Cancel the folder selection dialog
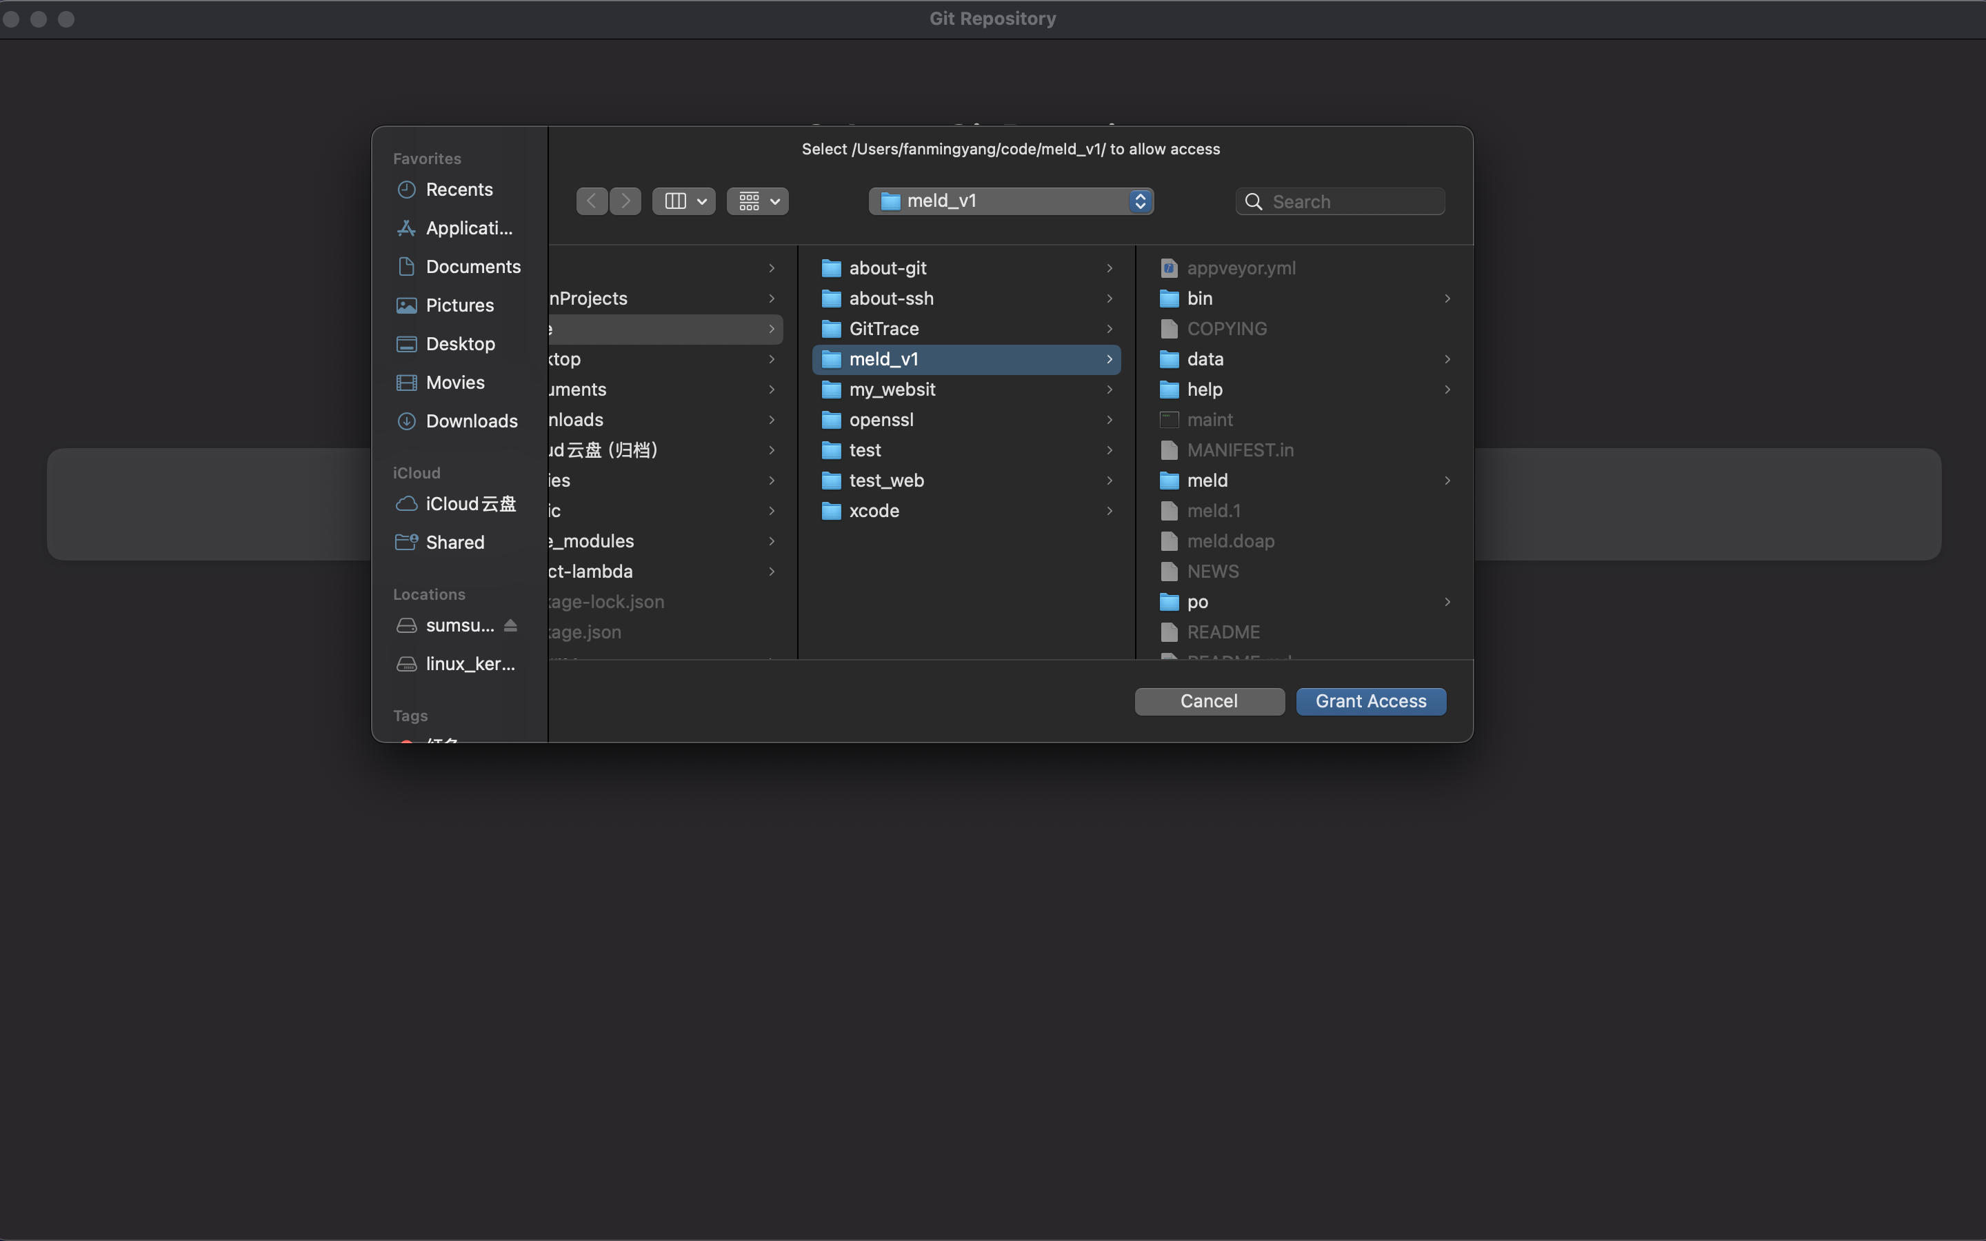This screenshot has height=1241, width=1986. tap(1209, 701)
